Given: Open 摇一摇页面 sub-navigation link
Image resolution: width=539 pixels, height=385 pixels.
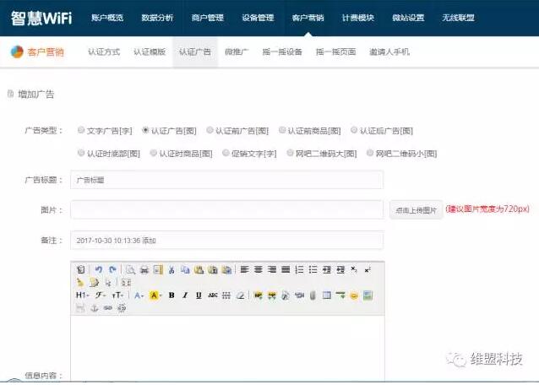Looking at the screenshot, I should (335, 52).
